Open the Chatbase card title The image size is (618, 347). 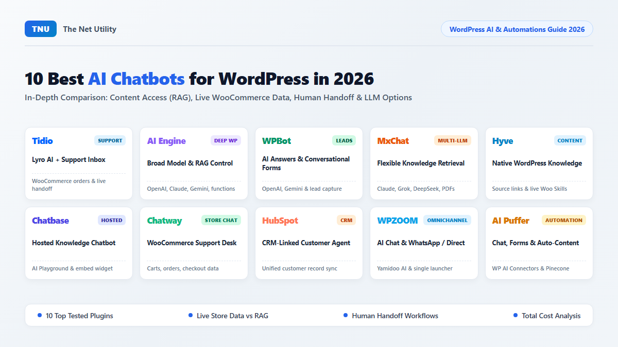tap(50, 221)
